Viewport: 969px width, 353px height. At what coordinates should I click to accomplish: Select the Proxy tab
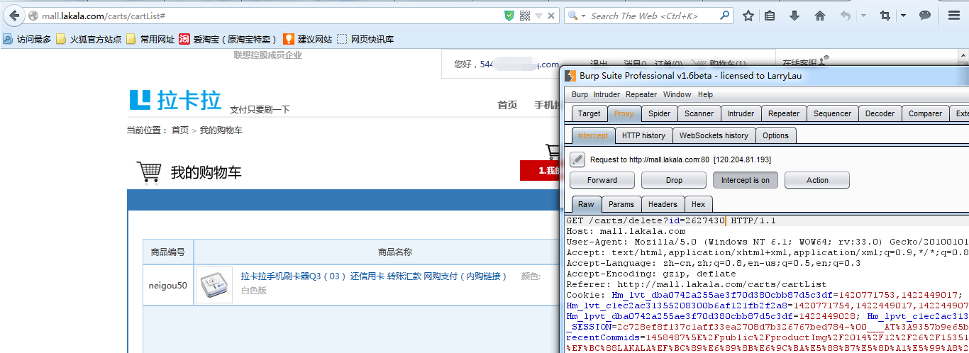[624, 113]
